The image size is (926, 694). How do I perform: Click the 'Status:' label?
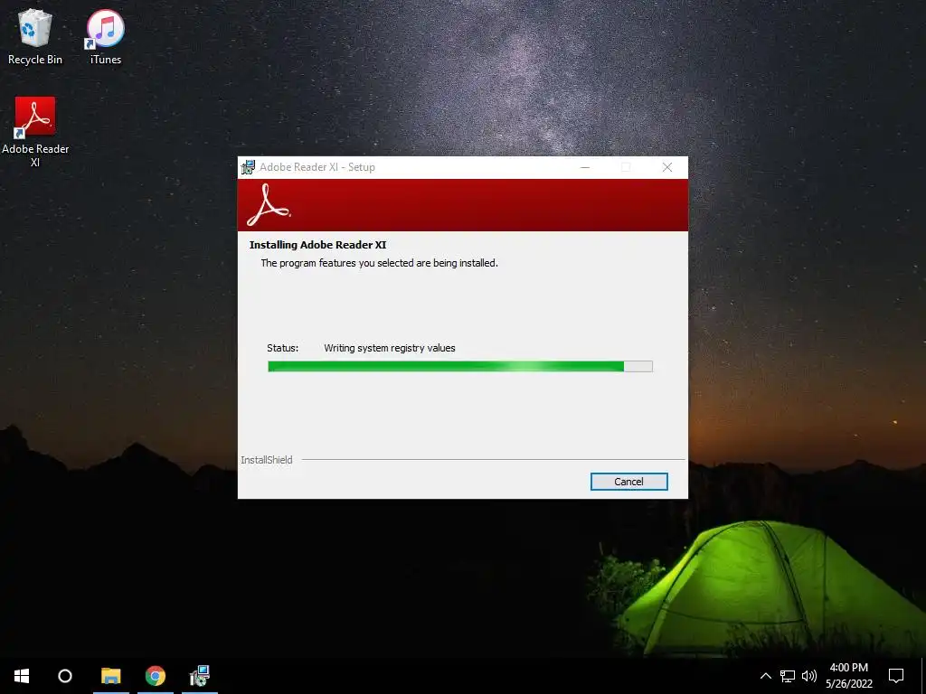coord(283,348)
